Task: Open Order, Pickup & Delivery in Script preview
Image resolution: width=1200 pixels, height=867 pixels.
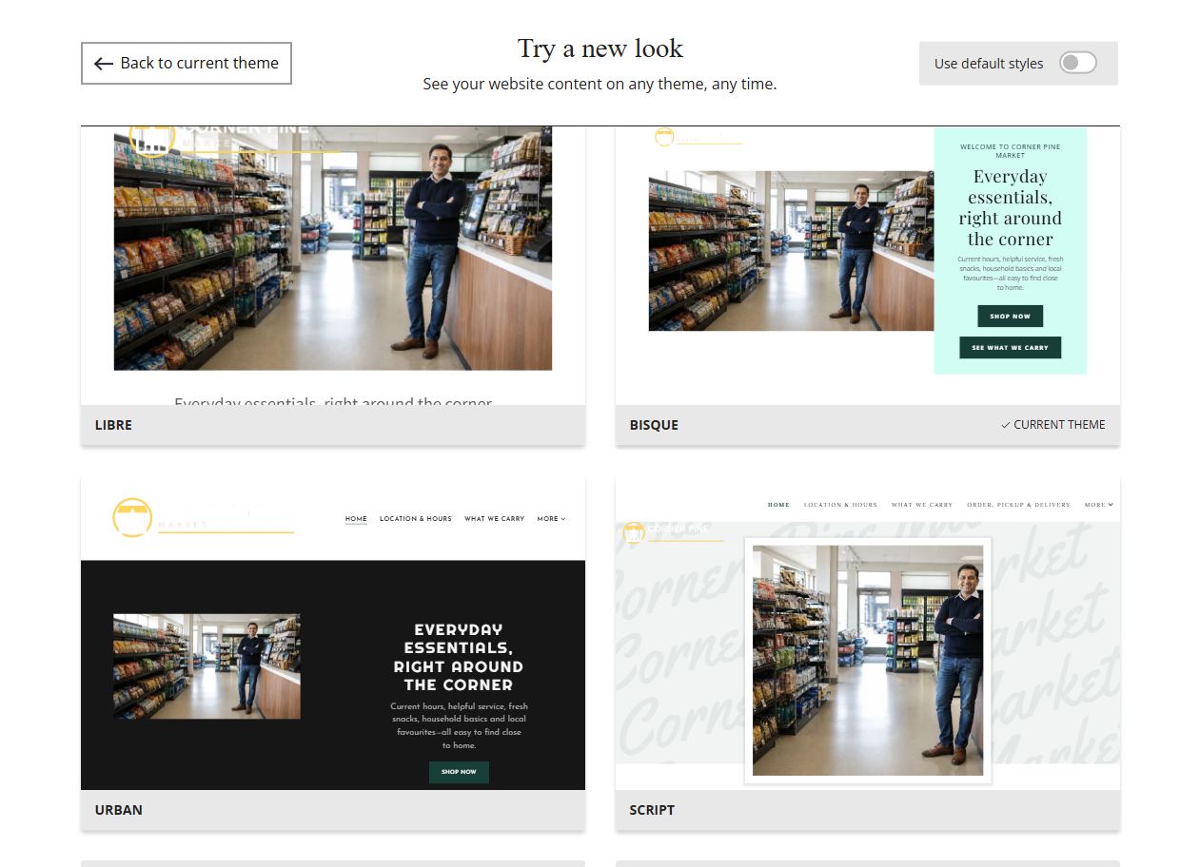Action: coord(1018,505)
